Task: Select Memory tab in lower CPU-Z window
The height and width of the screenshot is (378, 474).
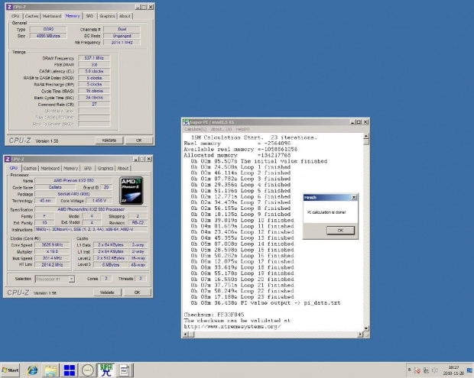Action: point(71,168)
